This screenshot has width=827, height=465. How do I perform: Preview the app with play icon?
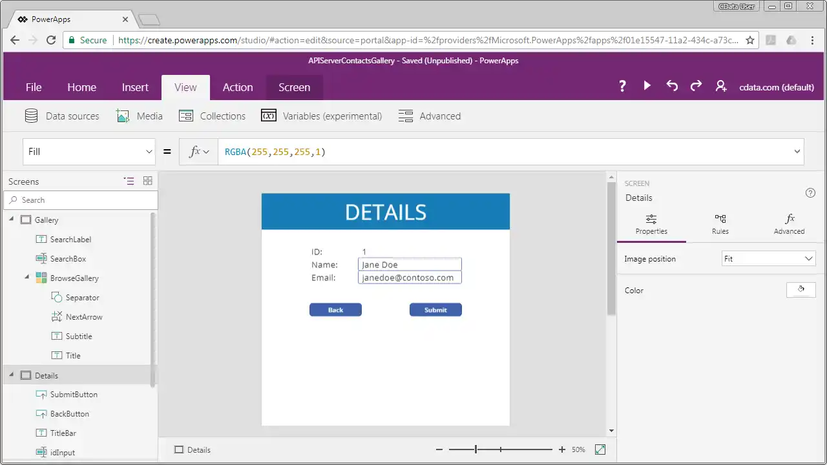647,86
